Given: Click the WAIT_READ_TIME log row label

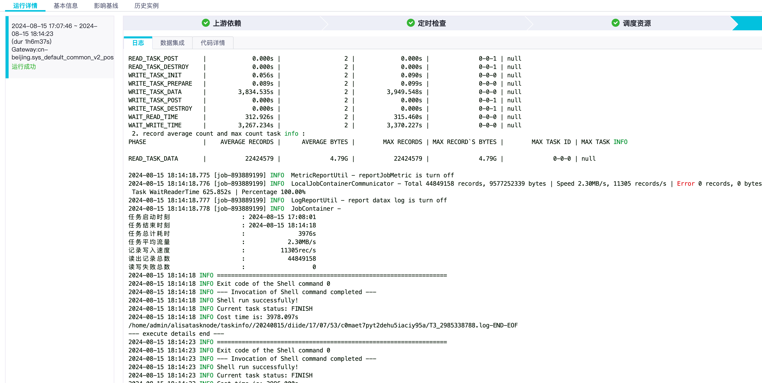Looking at the screenshot, I should [x=153, y=117].
